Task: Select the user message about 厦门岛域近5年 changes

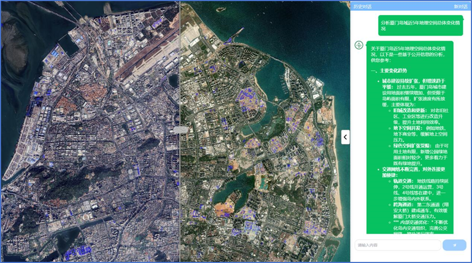Action: [420, 26]
